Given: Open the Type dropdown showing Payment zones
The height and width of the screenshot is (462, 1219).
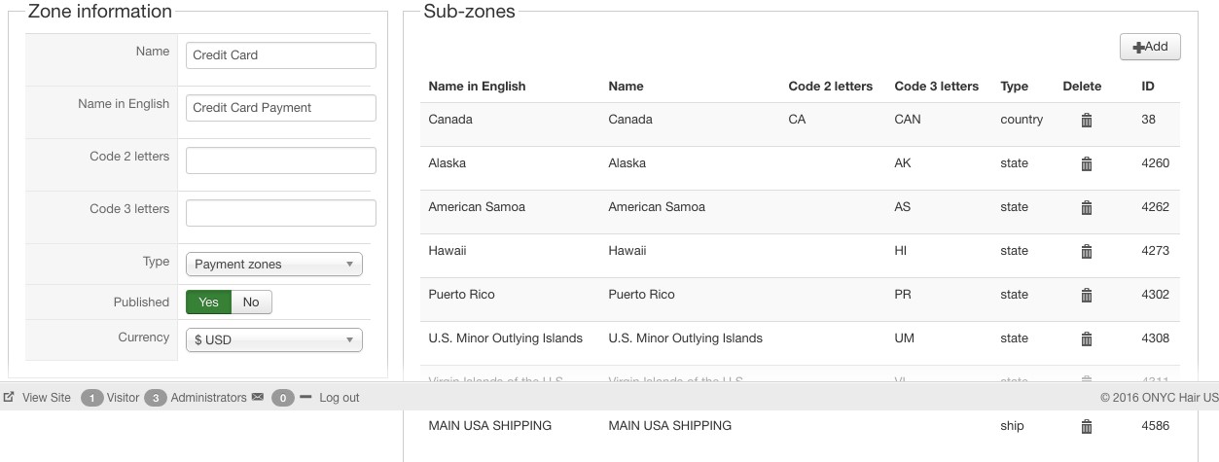Looking at the screenshot, I should coord(273,265).
